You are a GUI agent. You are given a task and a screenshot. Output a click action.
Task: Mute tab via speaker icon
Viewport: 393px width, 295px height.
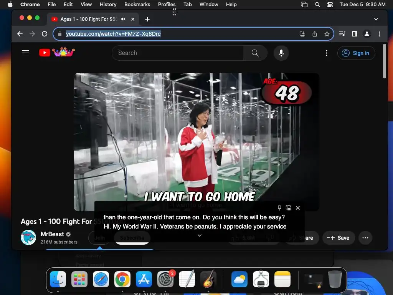click(x=123, y=19)
